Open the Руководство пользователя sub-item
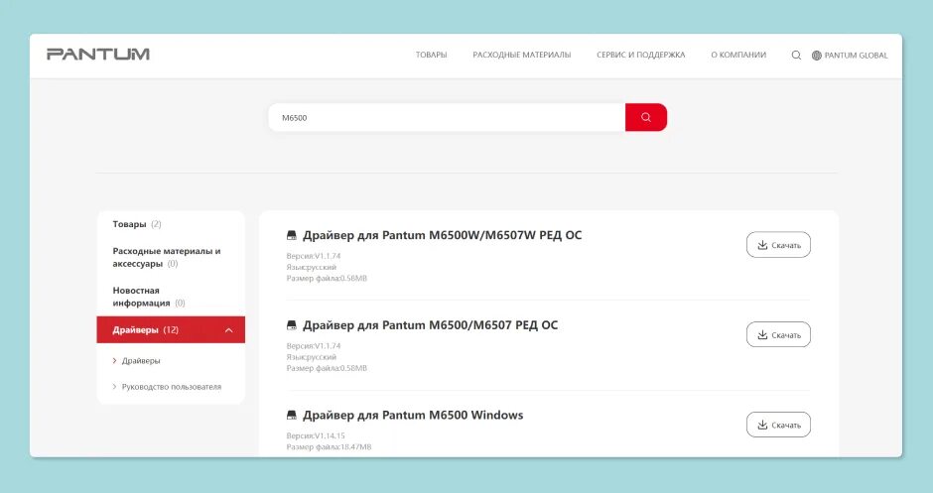The height and width of the screenshot is (493, 933). tap(172, 387)
